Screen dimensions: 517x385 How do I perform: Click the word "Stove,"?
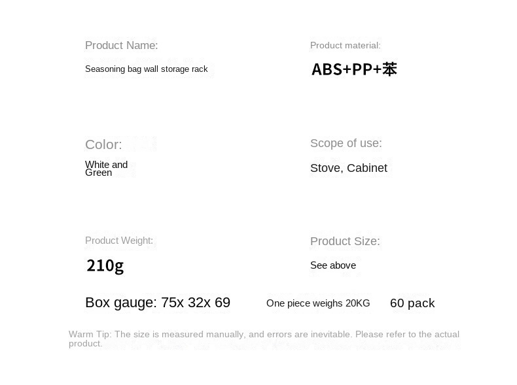(x=327, y=168)
